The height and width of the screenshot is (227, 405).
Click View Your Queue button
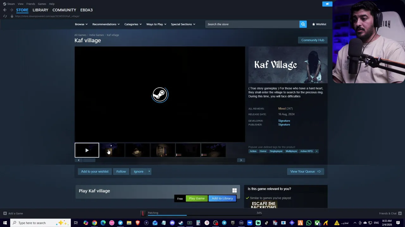[305, 172]
